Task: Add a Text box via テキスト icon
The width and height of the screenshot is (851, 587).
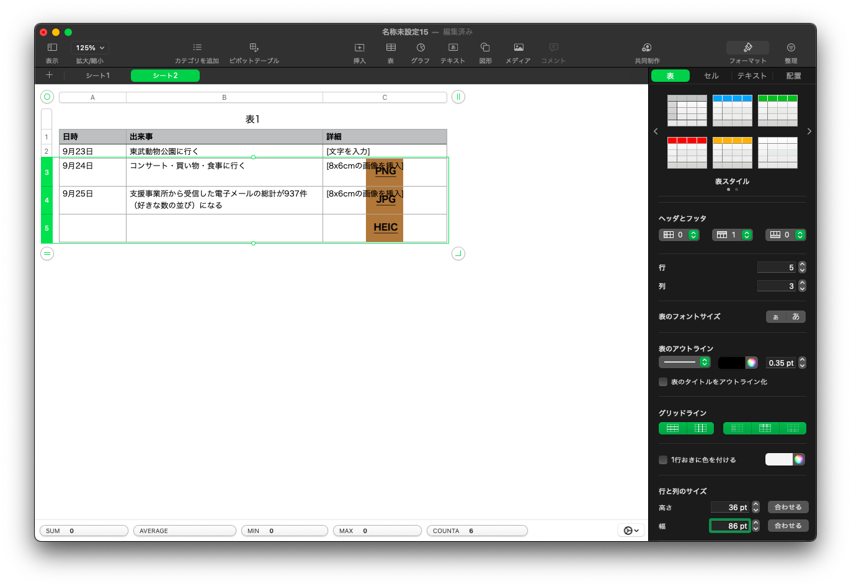Action: [x=453, y=48]
